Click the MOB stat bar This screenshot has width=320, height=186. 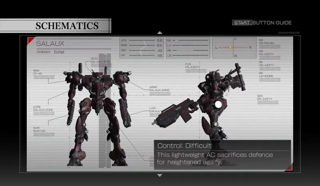point(142,45)
